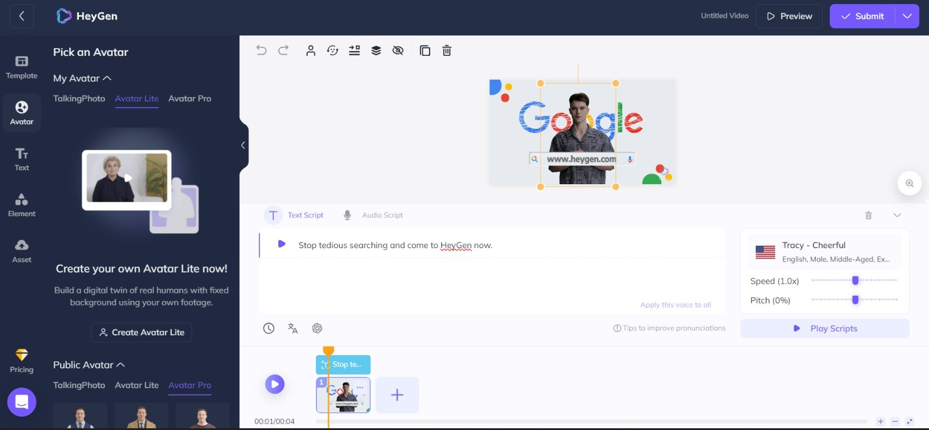
Task: Click the canvas zoom magnifier button
Action: [909, 184]
